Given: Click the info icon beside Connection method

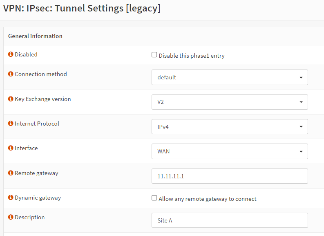Looking at the screenshot, I should point(11,74).
